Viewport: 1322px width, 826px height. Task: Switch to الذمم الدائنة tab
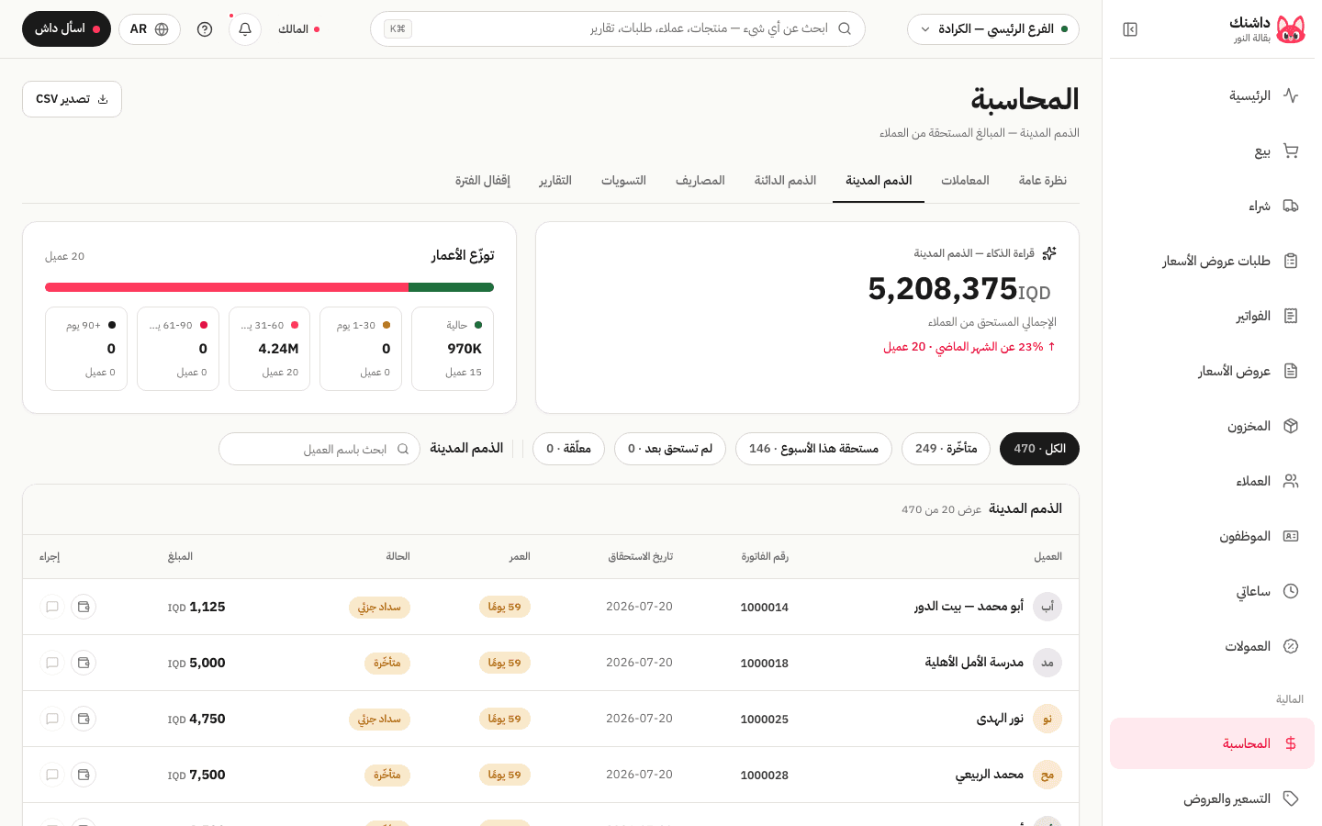[785, 181]
